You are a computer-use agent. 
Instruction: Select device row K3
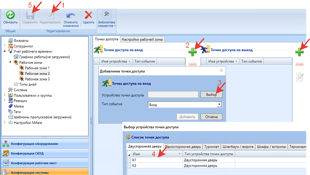217,166
